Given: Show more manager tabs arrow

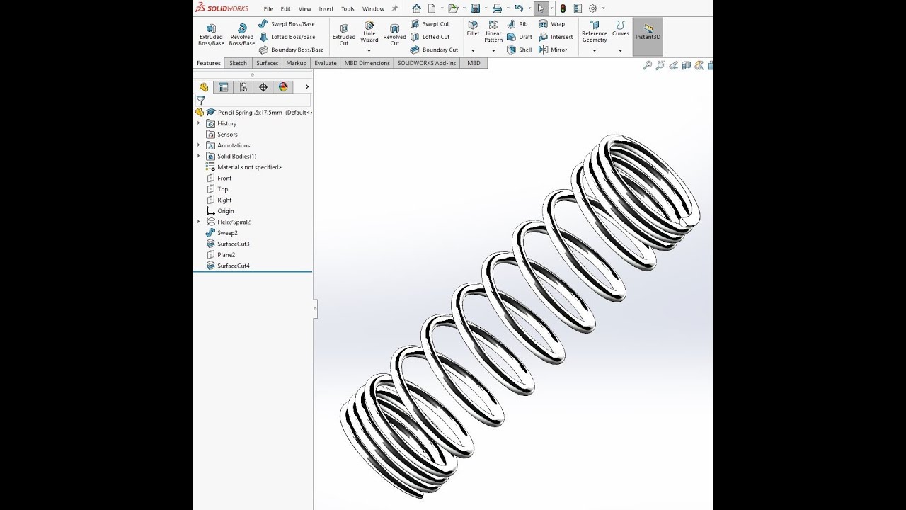Looking at the screenshot, I should coord(306,86).
